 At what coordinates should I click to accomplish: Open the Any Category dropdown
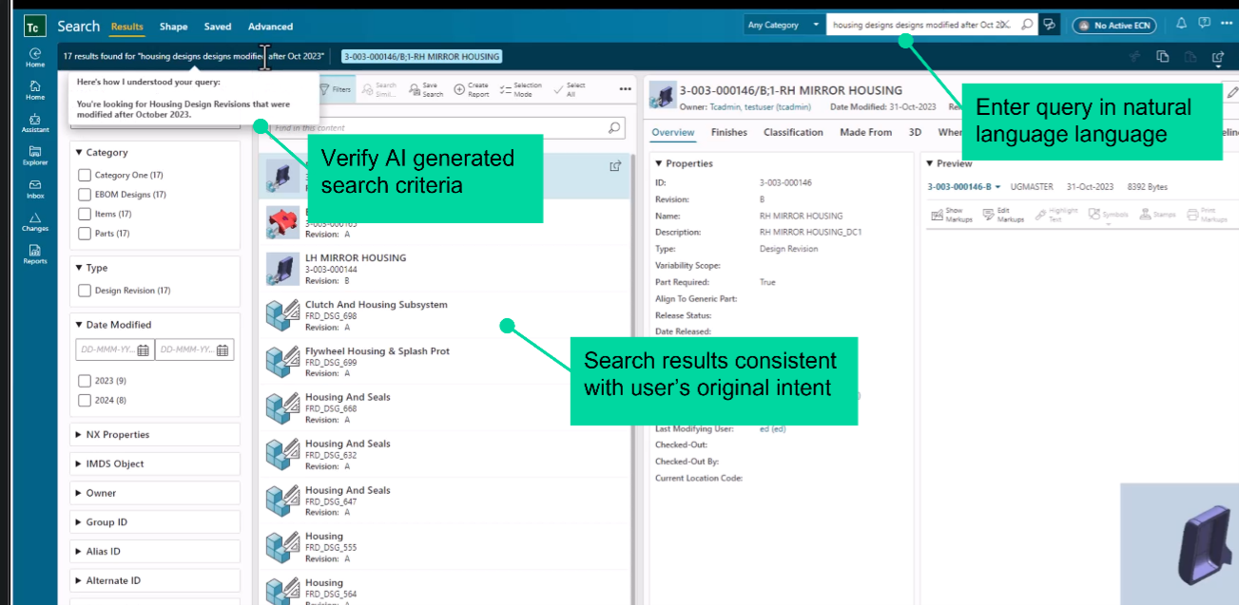click(x=783, y=24)
